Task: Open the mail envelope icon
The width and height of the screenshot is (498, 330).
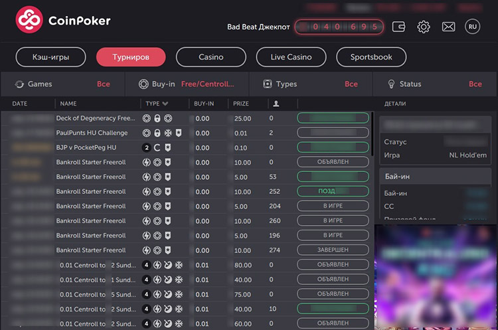Action: [448, 27]
